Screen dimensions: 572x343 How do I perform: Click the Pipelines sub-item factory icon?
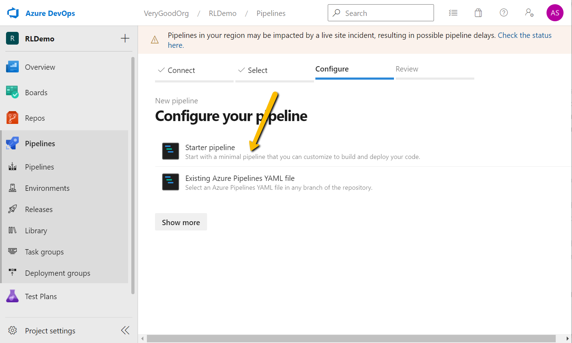[x=12, y=167]
